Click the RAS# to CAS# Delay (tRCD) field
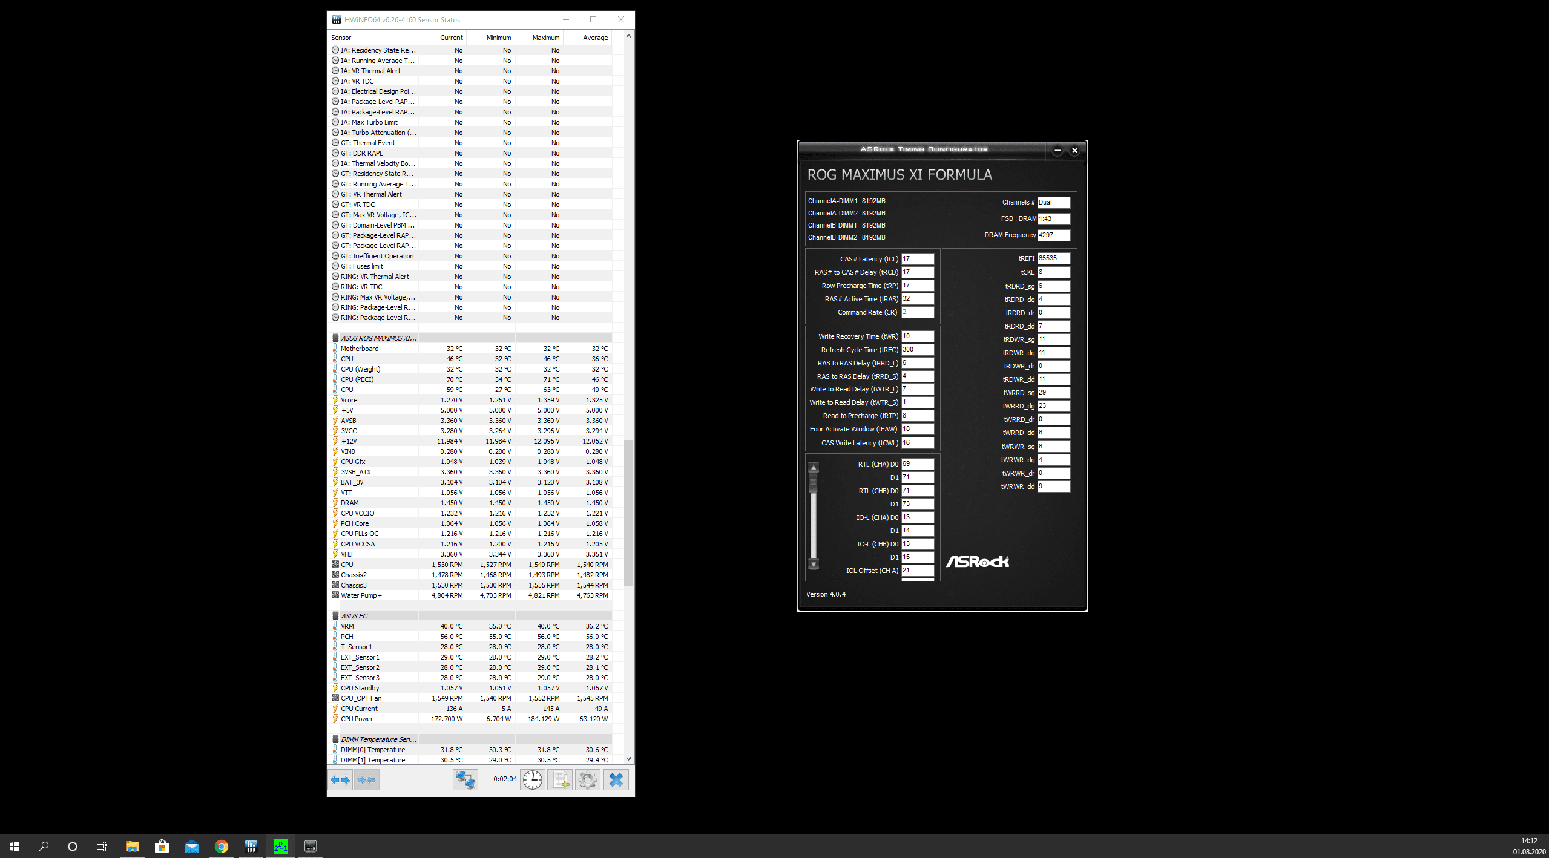Image resolution: width=1549 pixels, height=858 pixels. coord(918,272)
